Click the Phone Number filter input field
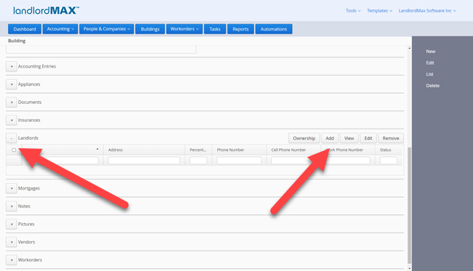The image size is (473, 271). click(x=239, y=161)
